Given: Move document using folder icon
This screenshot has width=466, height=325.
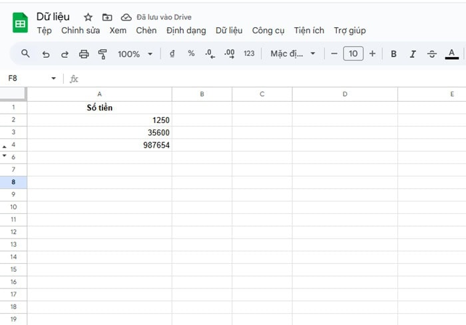Looking at the screenshot, I should (107, 17).
